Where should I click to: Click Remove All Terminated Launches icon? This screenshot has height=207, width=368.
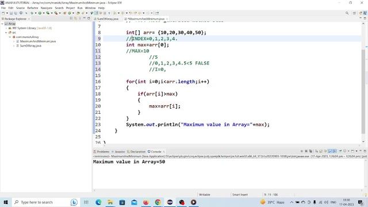pyautogui.click(x=310, y=151)
